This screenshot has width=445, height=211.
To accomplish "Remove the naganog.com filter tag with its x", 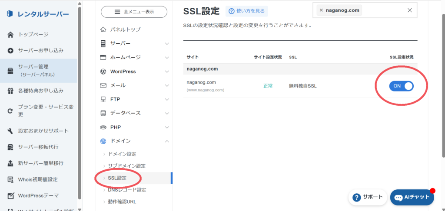I will pyautogui.click(x=321, y=10).
